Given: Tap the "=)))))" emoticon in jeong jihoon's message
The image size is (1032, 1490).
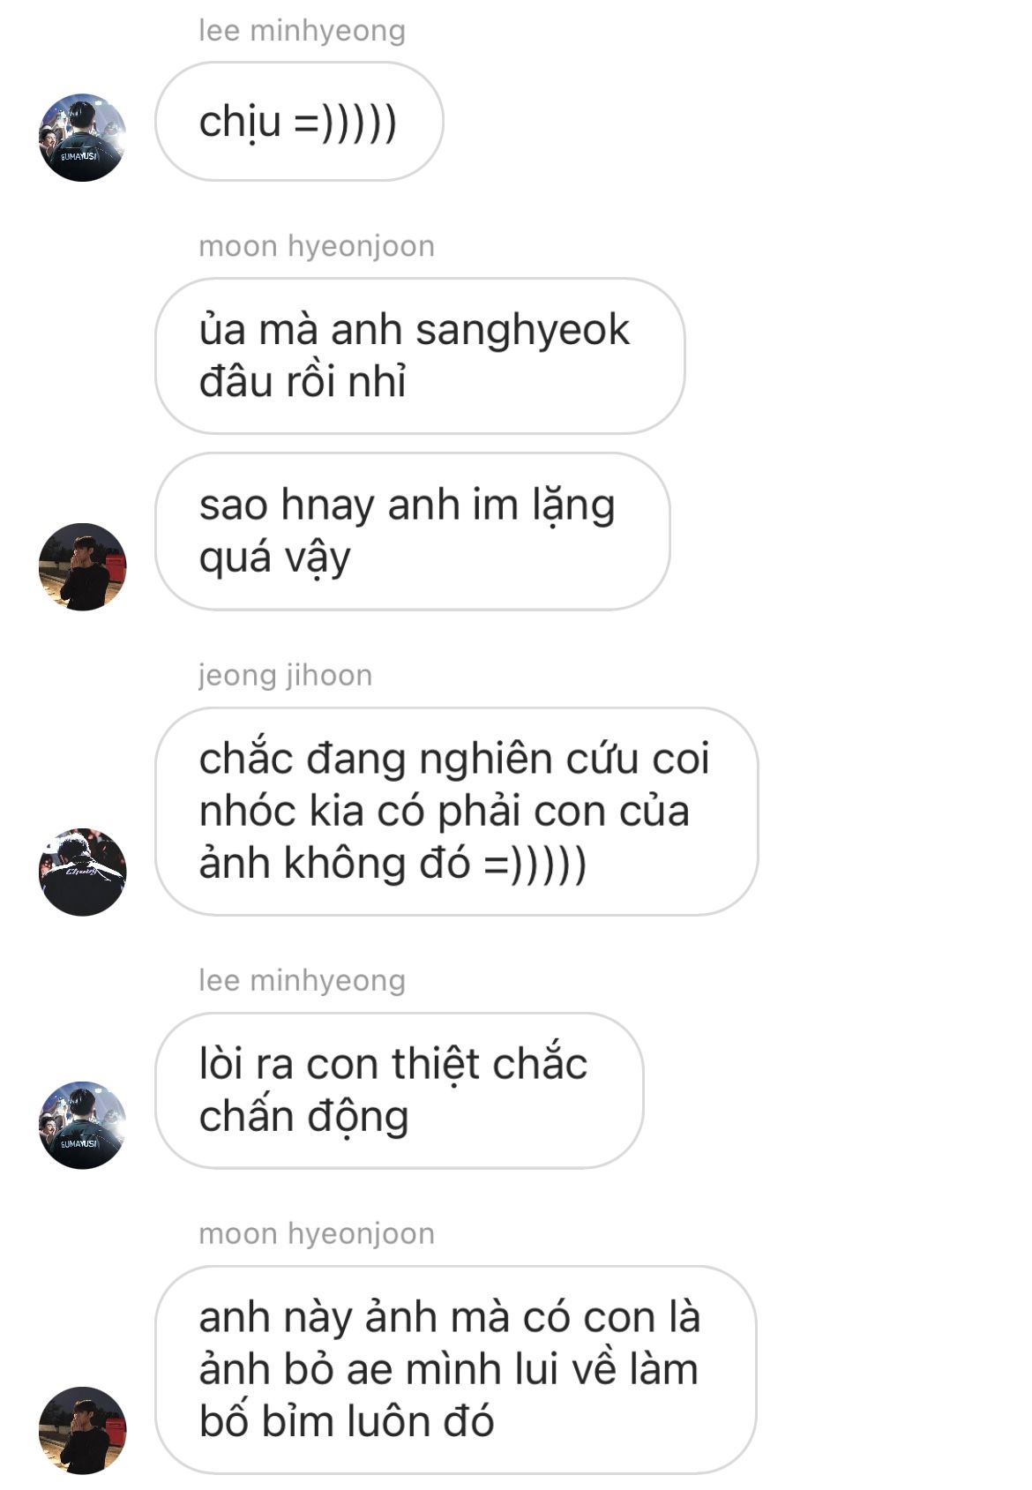Looking at the screenshot, I should coord(535,864).
